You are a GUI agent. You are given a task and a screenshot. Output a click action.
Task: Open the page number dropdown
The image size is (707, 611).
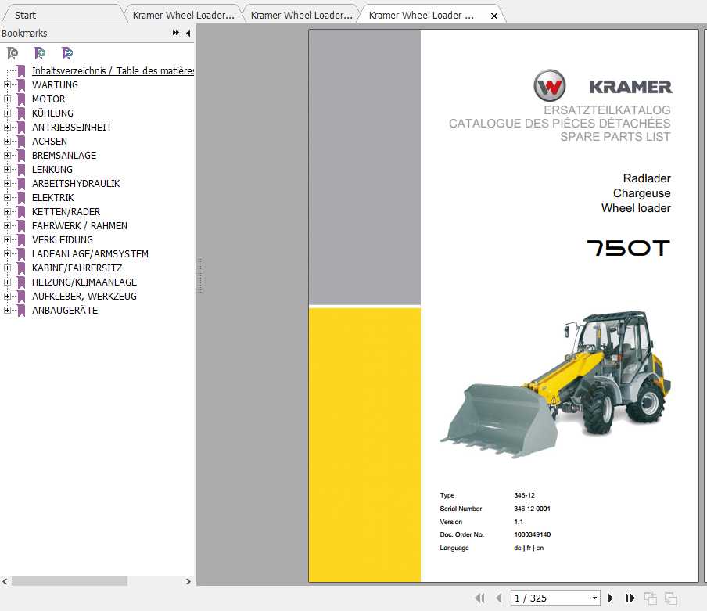594,598
